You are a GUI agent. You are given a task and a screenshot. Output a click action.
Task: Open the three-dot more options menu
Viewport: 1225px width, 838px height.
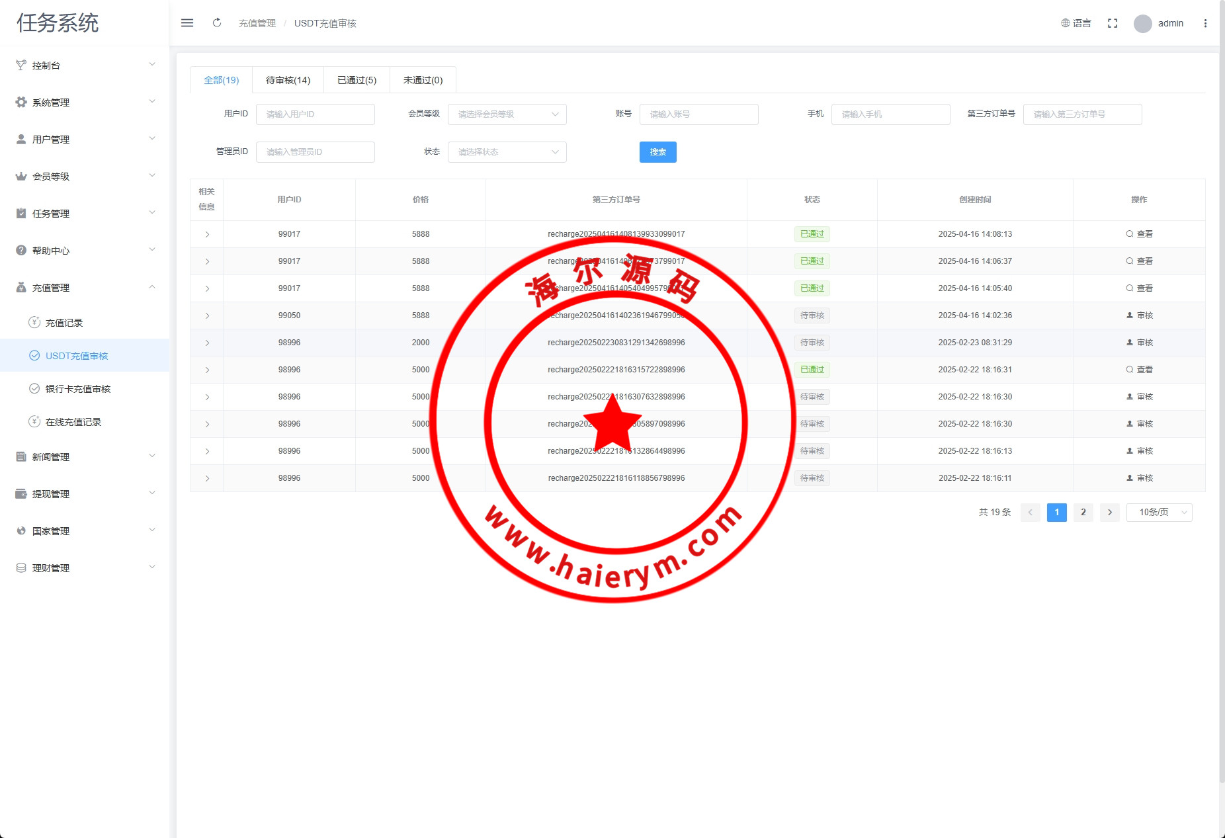pyautogui.click(x=1205, y=23)
